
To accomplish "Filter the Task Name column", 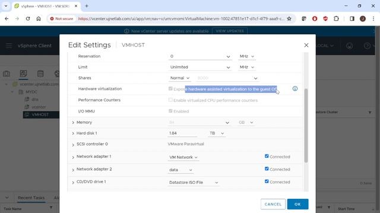I will (x=51, y=208).
